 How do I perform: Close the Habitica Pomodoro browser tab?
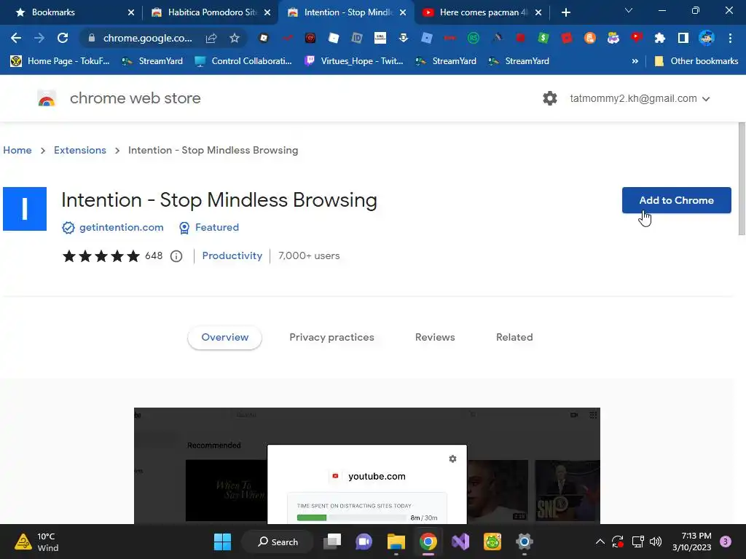[x=267, y=12]
